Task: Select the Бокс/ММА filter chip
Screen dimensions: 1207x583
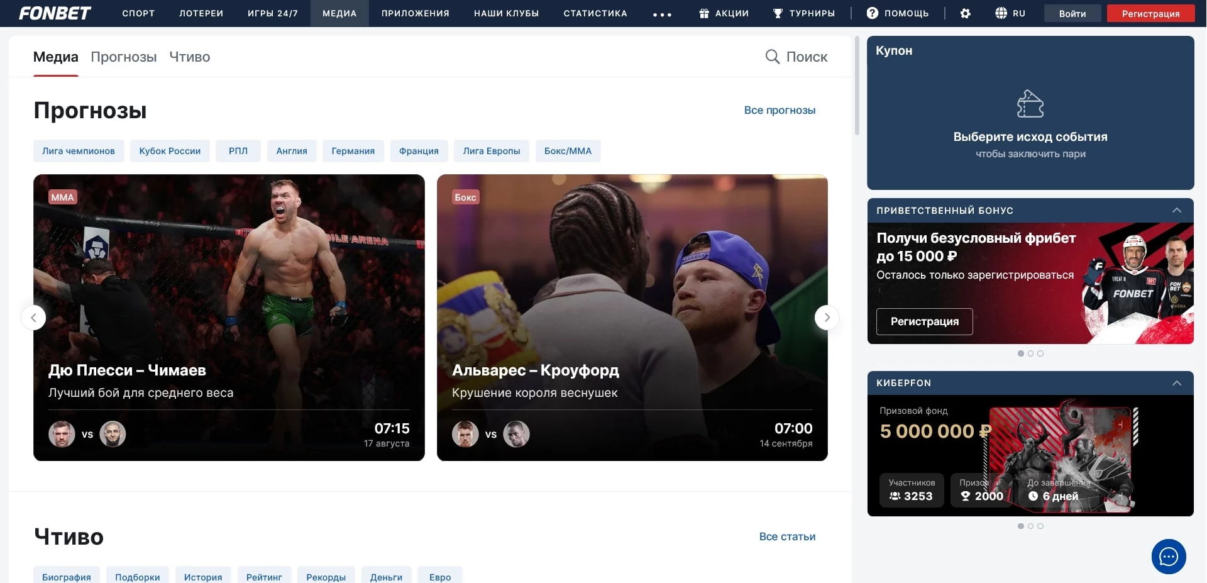Action: pos(568,151)
